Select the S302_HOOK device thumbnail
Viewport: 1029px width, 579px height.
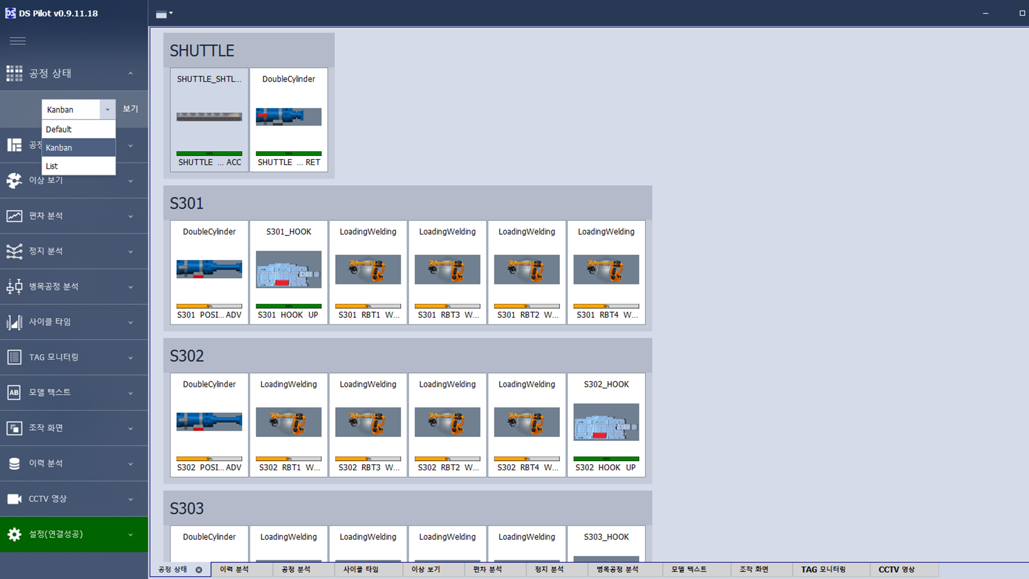[606, 422]
